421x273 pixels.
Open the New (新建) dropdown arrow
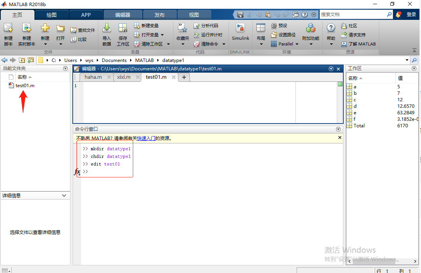coord(45,44)
